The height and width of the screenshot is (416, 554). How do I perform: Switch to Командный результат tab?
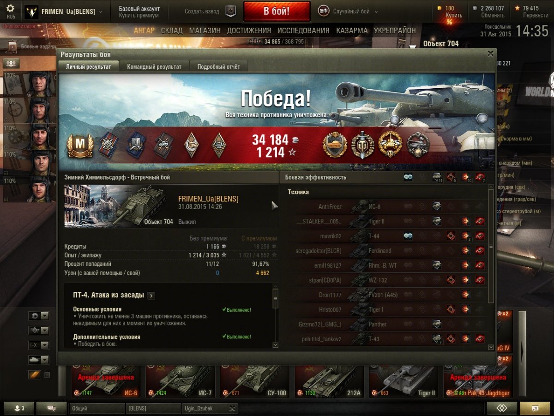pos(154,66)
